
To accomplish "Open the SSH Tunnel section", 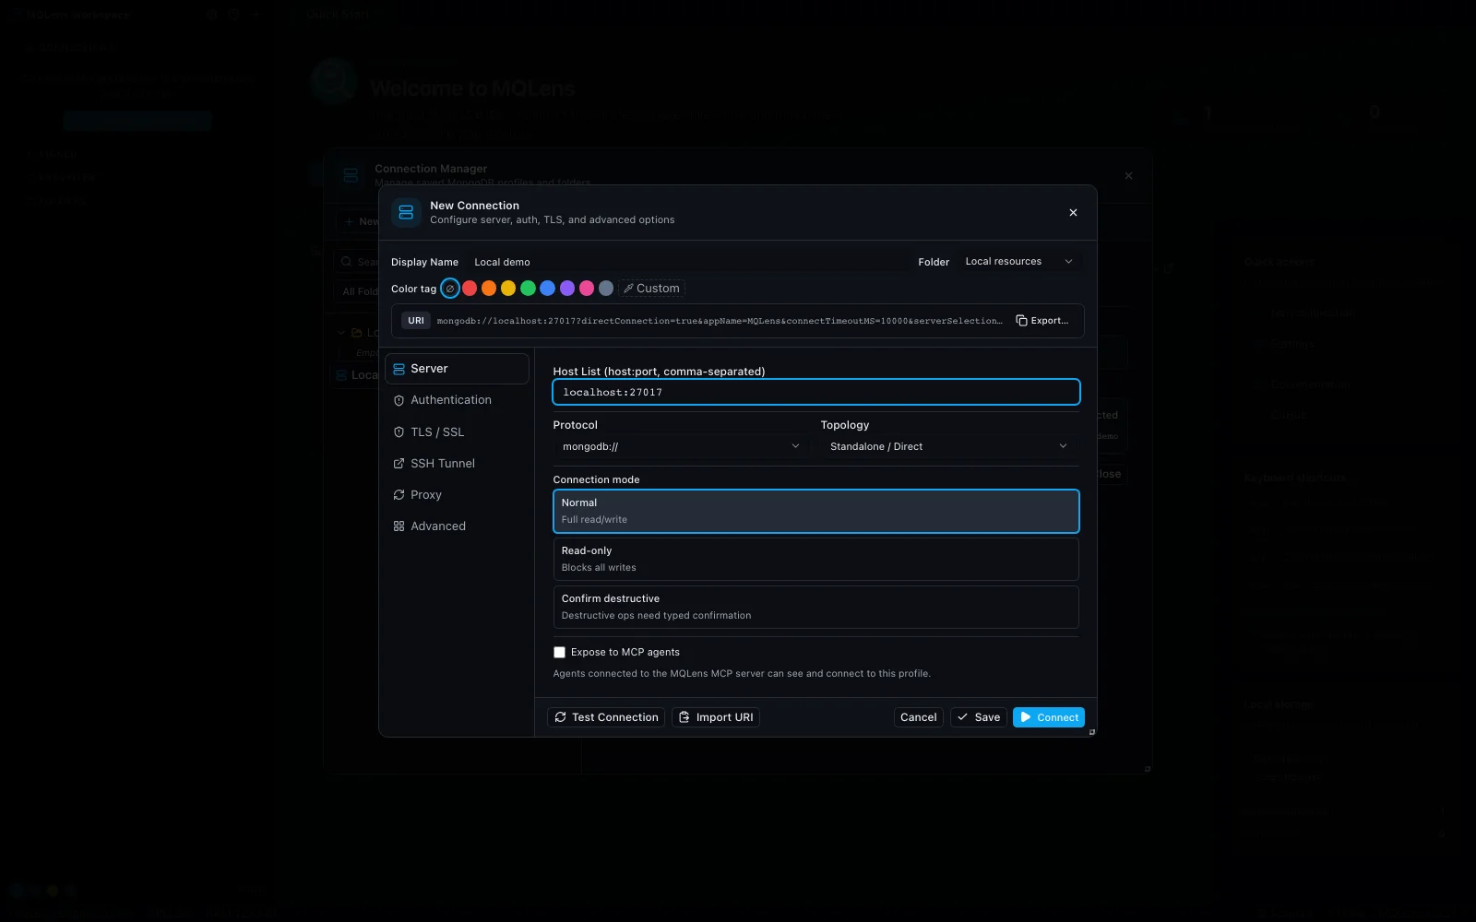I will tap(457, 463).
